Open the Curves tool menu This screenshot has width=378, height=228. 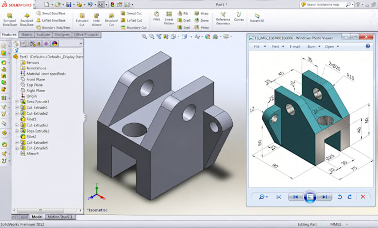238,16
